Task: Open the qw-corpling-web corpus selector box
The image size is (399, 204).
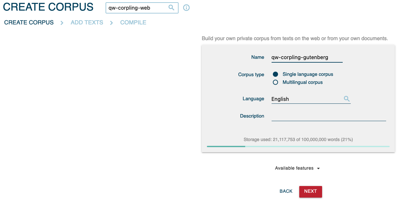Action: click(x=138, y=8)
